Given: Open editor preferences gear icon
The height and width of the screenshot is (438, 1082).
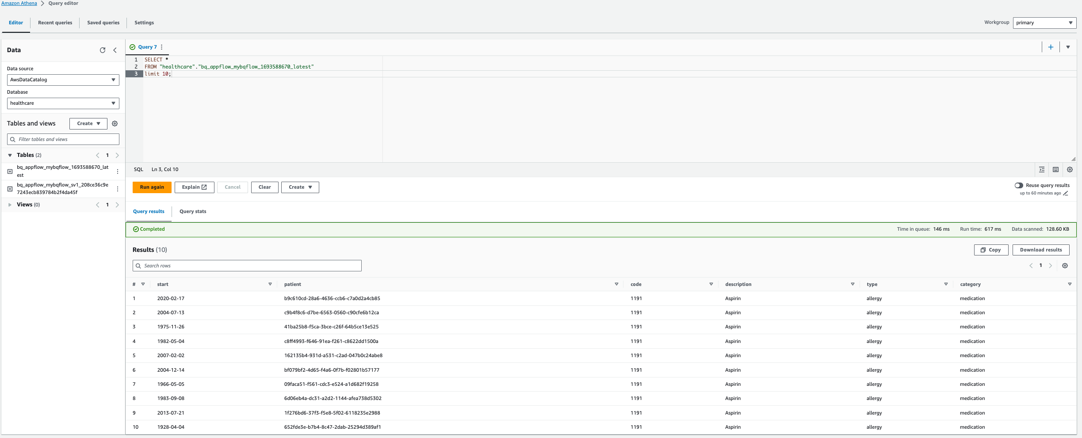Looking at the screenshot, I should click(x=1070, y=170).
